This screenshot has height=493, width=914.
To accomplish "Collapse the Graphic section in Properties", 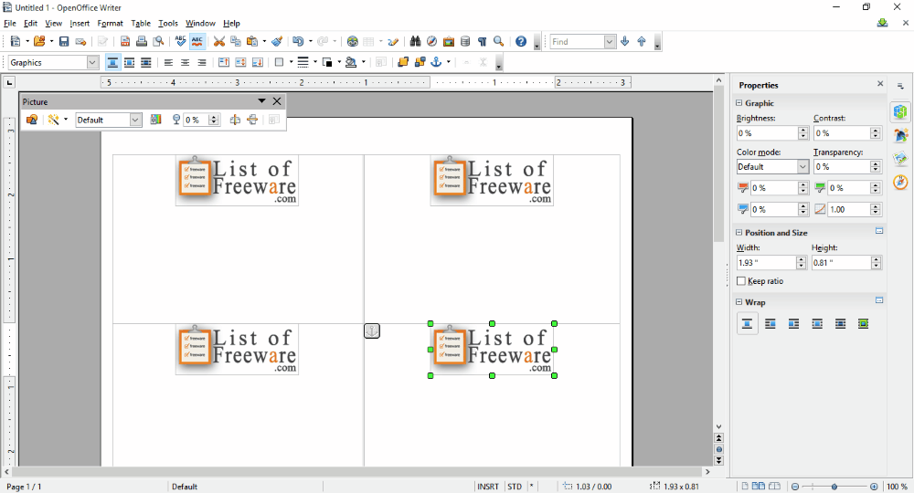I will click(x=739, y=103).
